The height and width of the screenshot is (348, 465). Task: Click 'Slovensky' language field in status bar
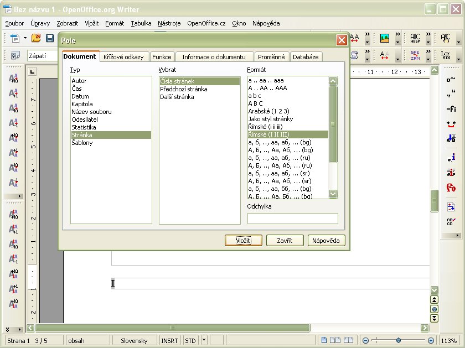coord(134,341)
